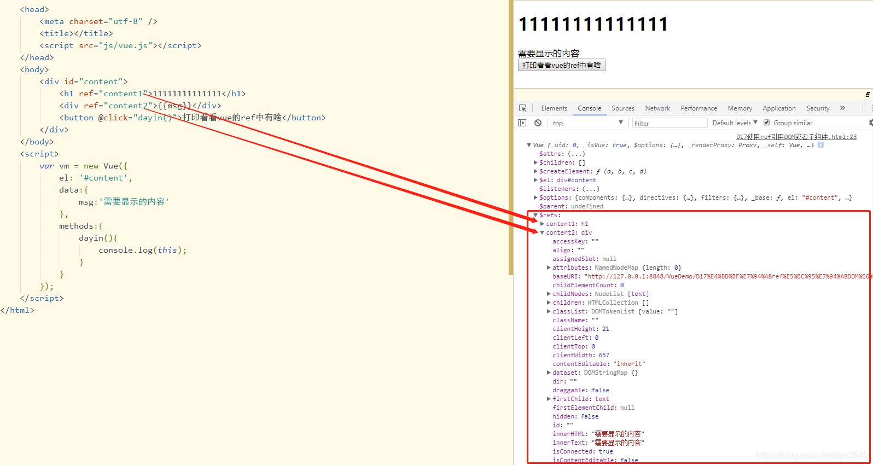Viewport: 873px width, 465px height.
Task: Click the innerText property line
Action: point(598,443)
